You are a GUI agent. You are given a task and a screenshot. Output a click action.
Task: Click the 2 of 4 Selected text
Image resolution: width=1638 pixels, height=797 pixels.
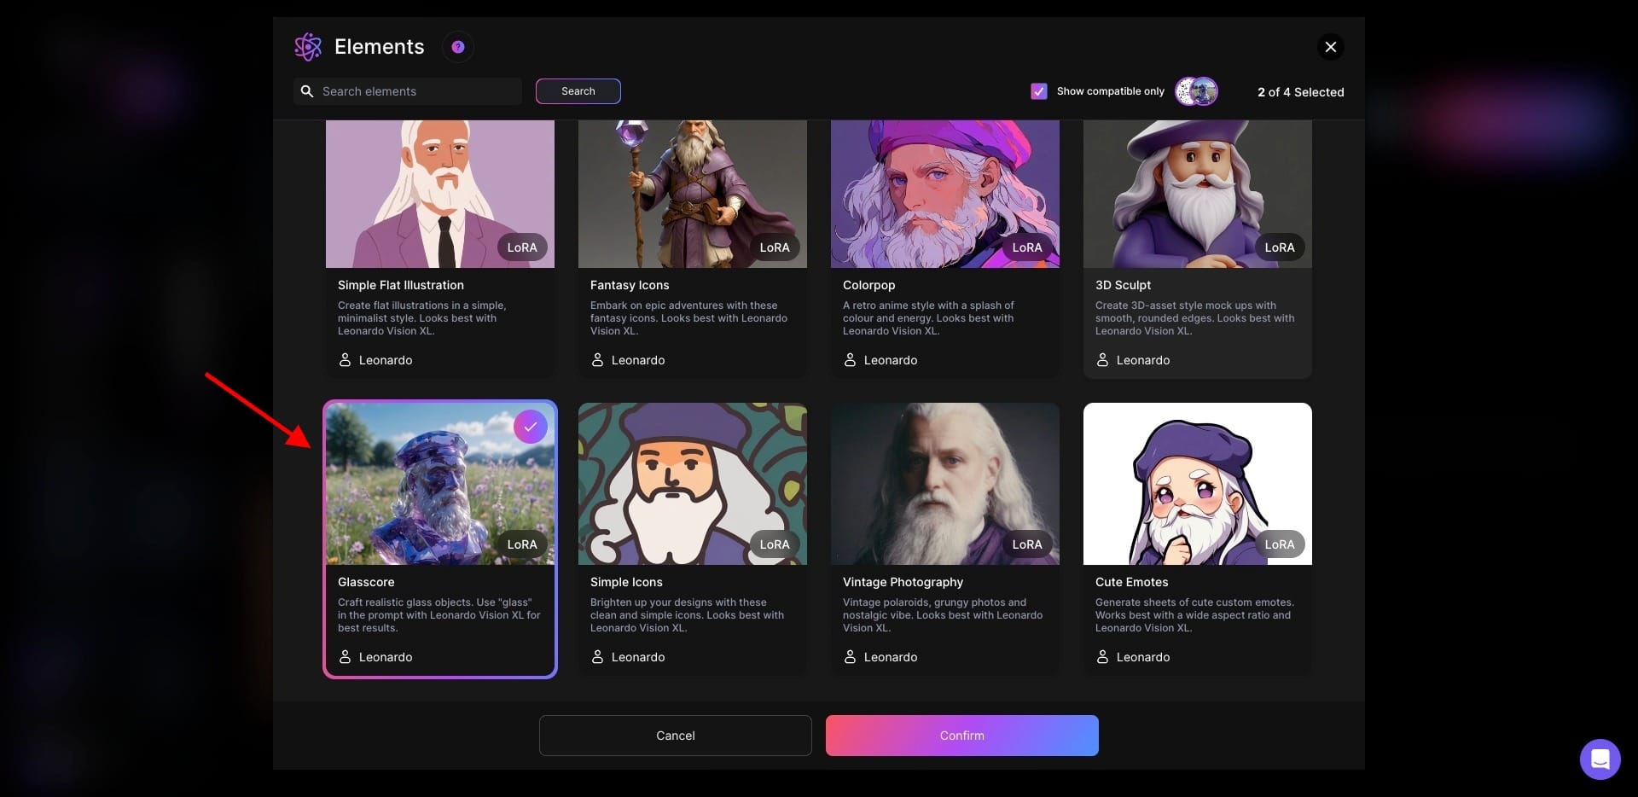[1300, 92]
